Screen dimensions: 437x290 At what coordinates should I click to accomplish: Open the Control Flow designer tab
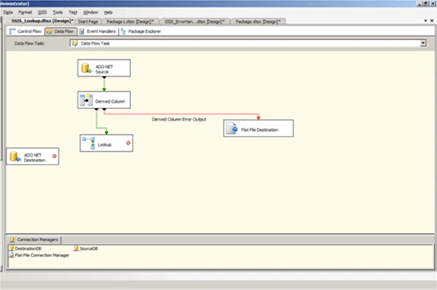(26, 31)
